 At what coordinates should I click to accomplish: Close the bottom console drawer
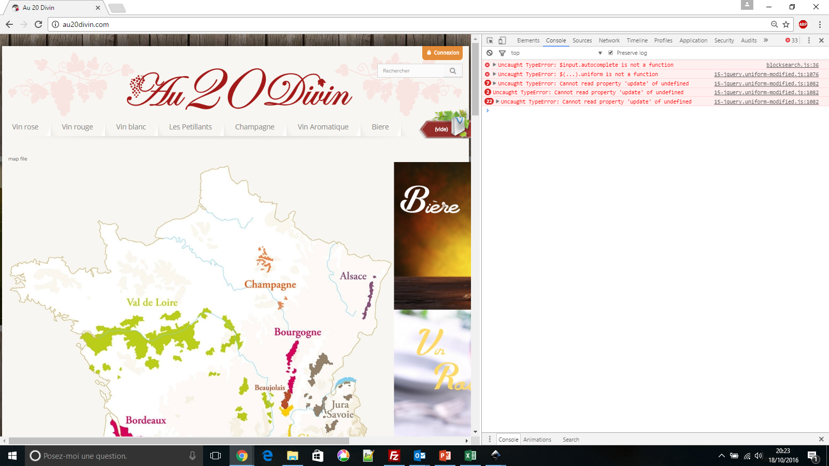[x=821, y=439]
